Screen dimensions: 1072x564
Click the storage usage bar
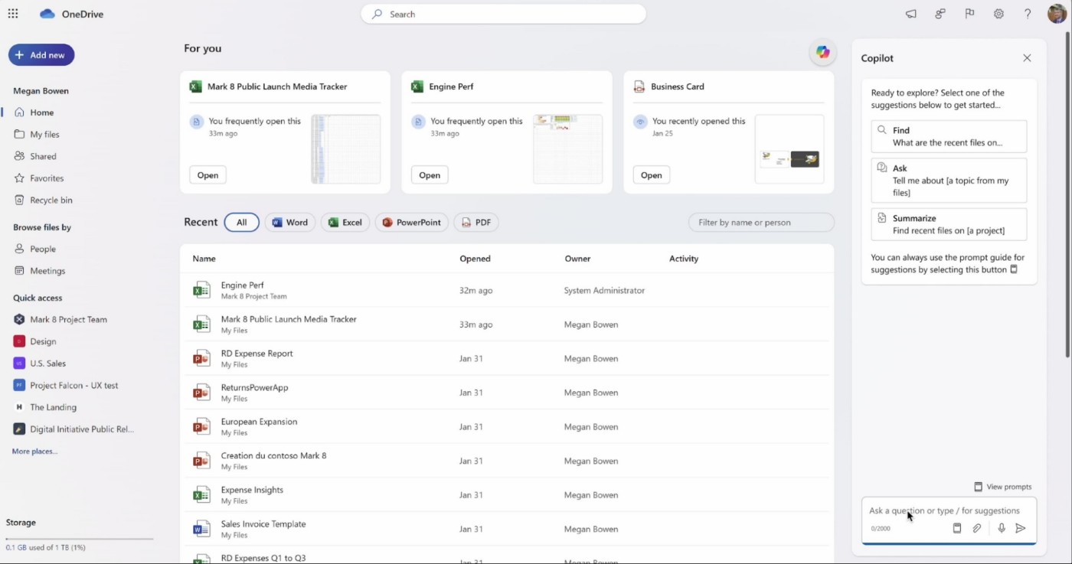click(x=80, y=539)
